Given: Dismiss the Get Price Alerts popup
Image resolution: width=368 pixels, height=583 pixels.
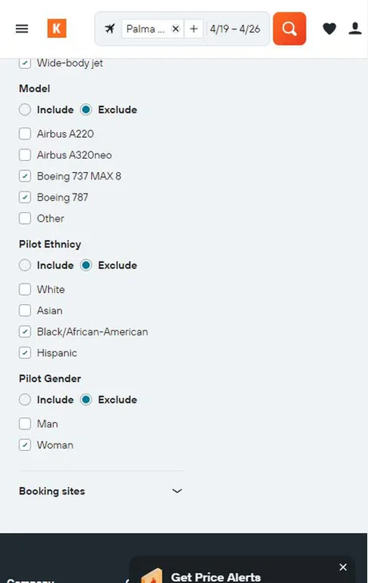Looking at the screenshot, I should pyautogui.click(x=343, y=567).
